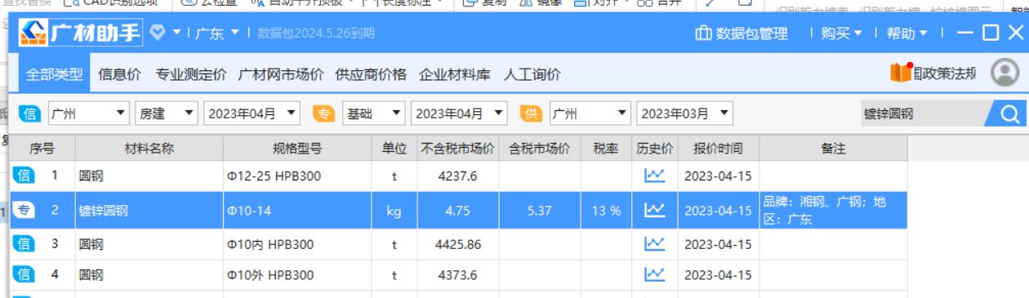The height and width of the screenshot is (298, 1029).
Task: Sort by the 规格型号 column header
Action: pyautogui.click(x=297, y=149)
